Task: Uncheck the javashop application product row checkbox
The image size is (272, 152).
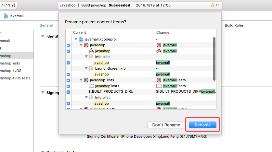Action: click(x=68, y=51)
